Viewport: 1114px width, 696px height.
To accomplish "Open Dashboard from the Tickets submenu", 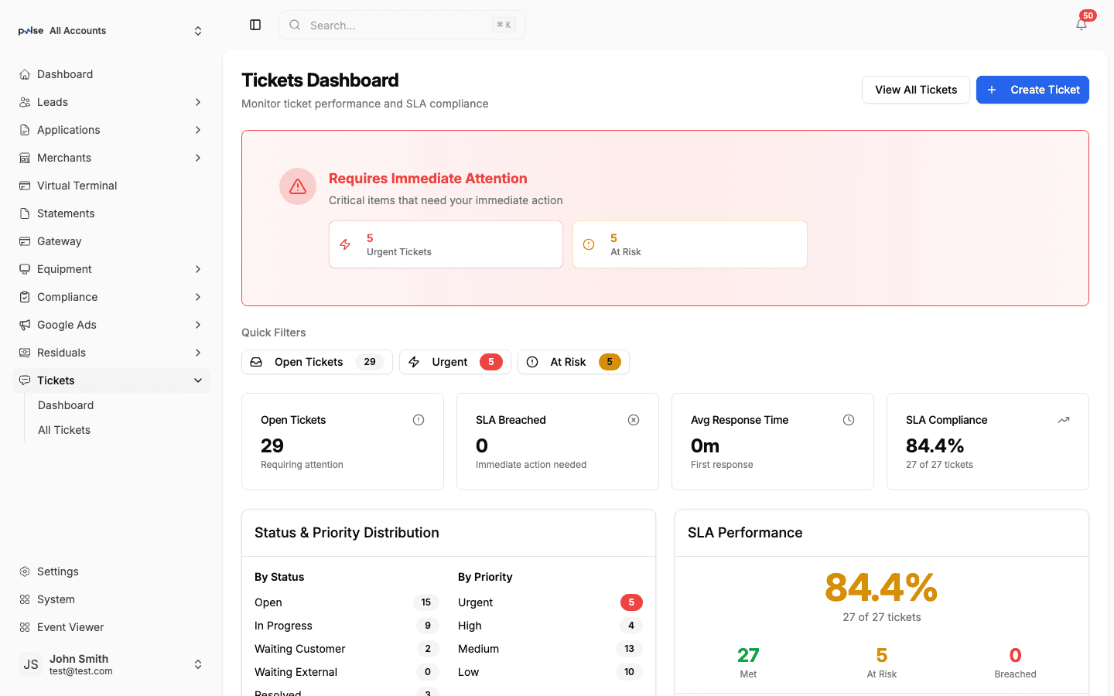I will [65, 404].
